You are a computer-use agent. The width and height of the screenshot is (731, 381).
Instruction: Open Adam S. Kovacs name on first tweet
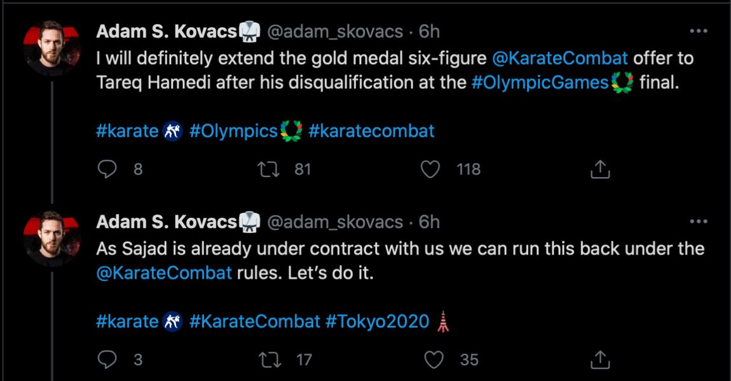(167, 31)
